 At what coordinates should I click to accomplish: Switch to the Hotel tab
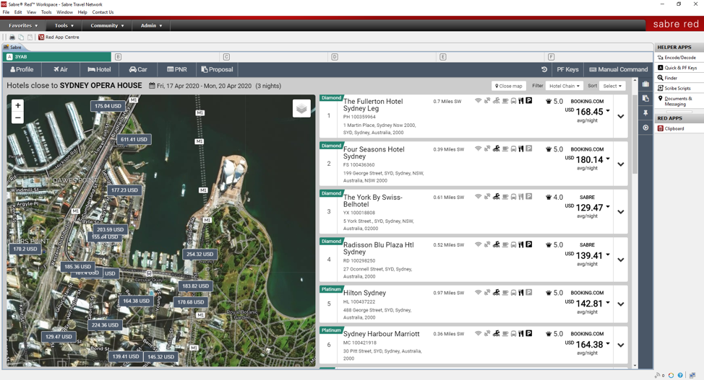[99, 69]
